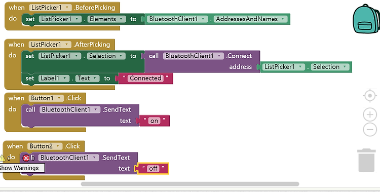Open ListPicker1 dropdown in set Elements block
Screen dimensions: 380x192
coord(60,19)
